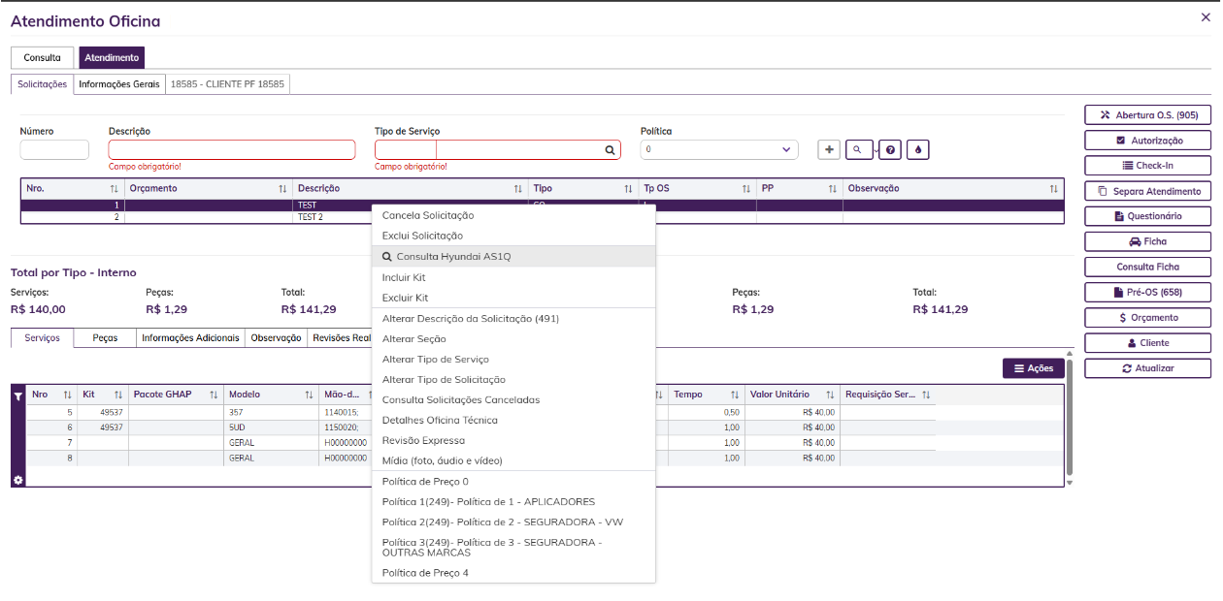Viewport: 1223px width, 601px height.
Task: Click the filter funnel icon in services table
Action: [17, 395]
